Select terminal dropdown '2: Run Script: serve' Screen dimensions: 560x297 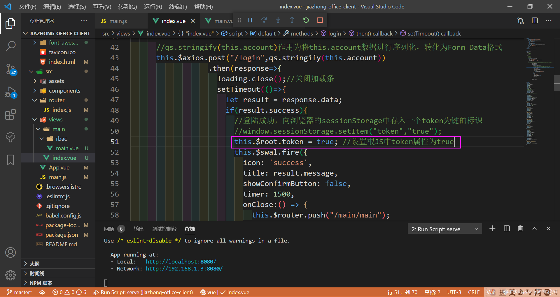[x=444, y=229]
